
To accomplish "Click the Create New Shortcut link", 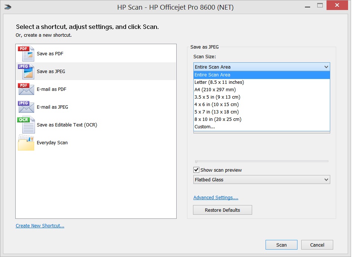I will tap(40, 226).
